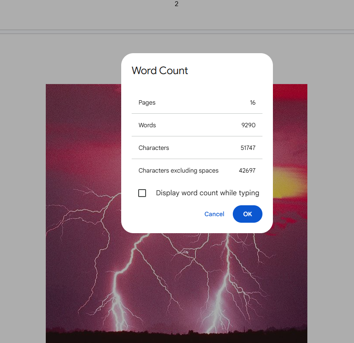The image size is (354, 343).
Task: Click the OK button
Action: (x=248, y=214)
